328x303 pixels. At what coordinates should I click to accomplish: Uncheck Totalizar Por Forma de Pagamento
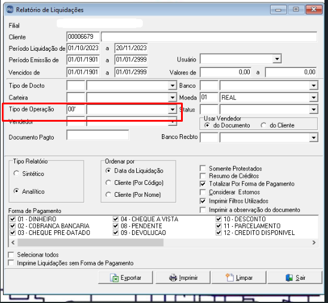[x=203, y=184]
